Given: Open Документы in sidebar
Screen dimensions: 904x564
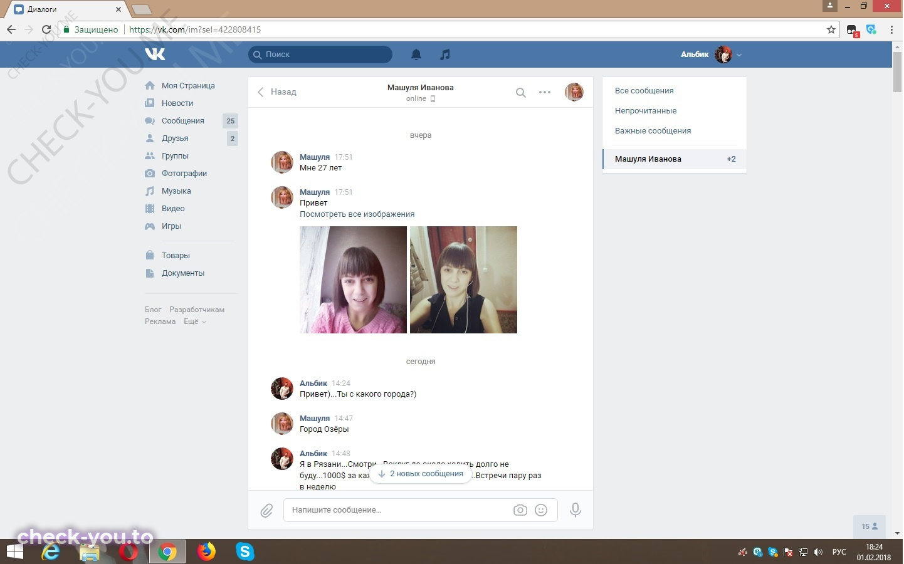Looking at the screenshot, I should (x=183, y=273).
